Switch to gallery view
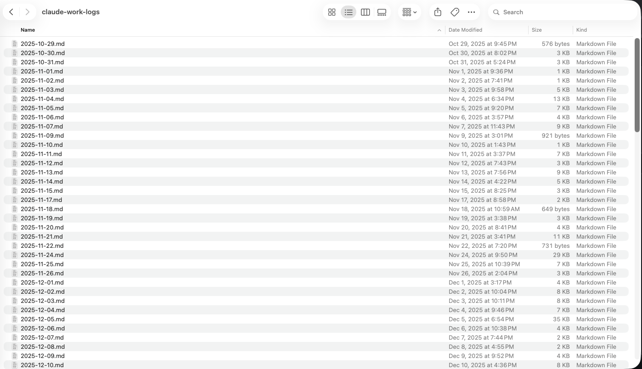Screen dimensions: 642x369 (382, 12)
